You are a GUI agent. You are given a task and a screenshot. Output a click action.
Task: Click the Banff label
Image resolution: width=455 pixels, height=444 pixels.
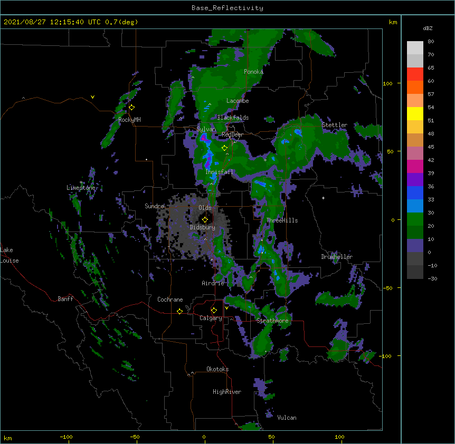tap(65, 299)
